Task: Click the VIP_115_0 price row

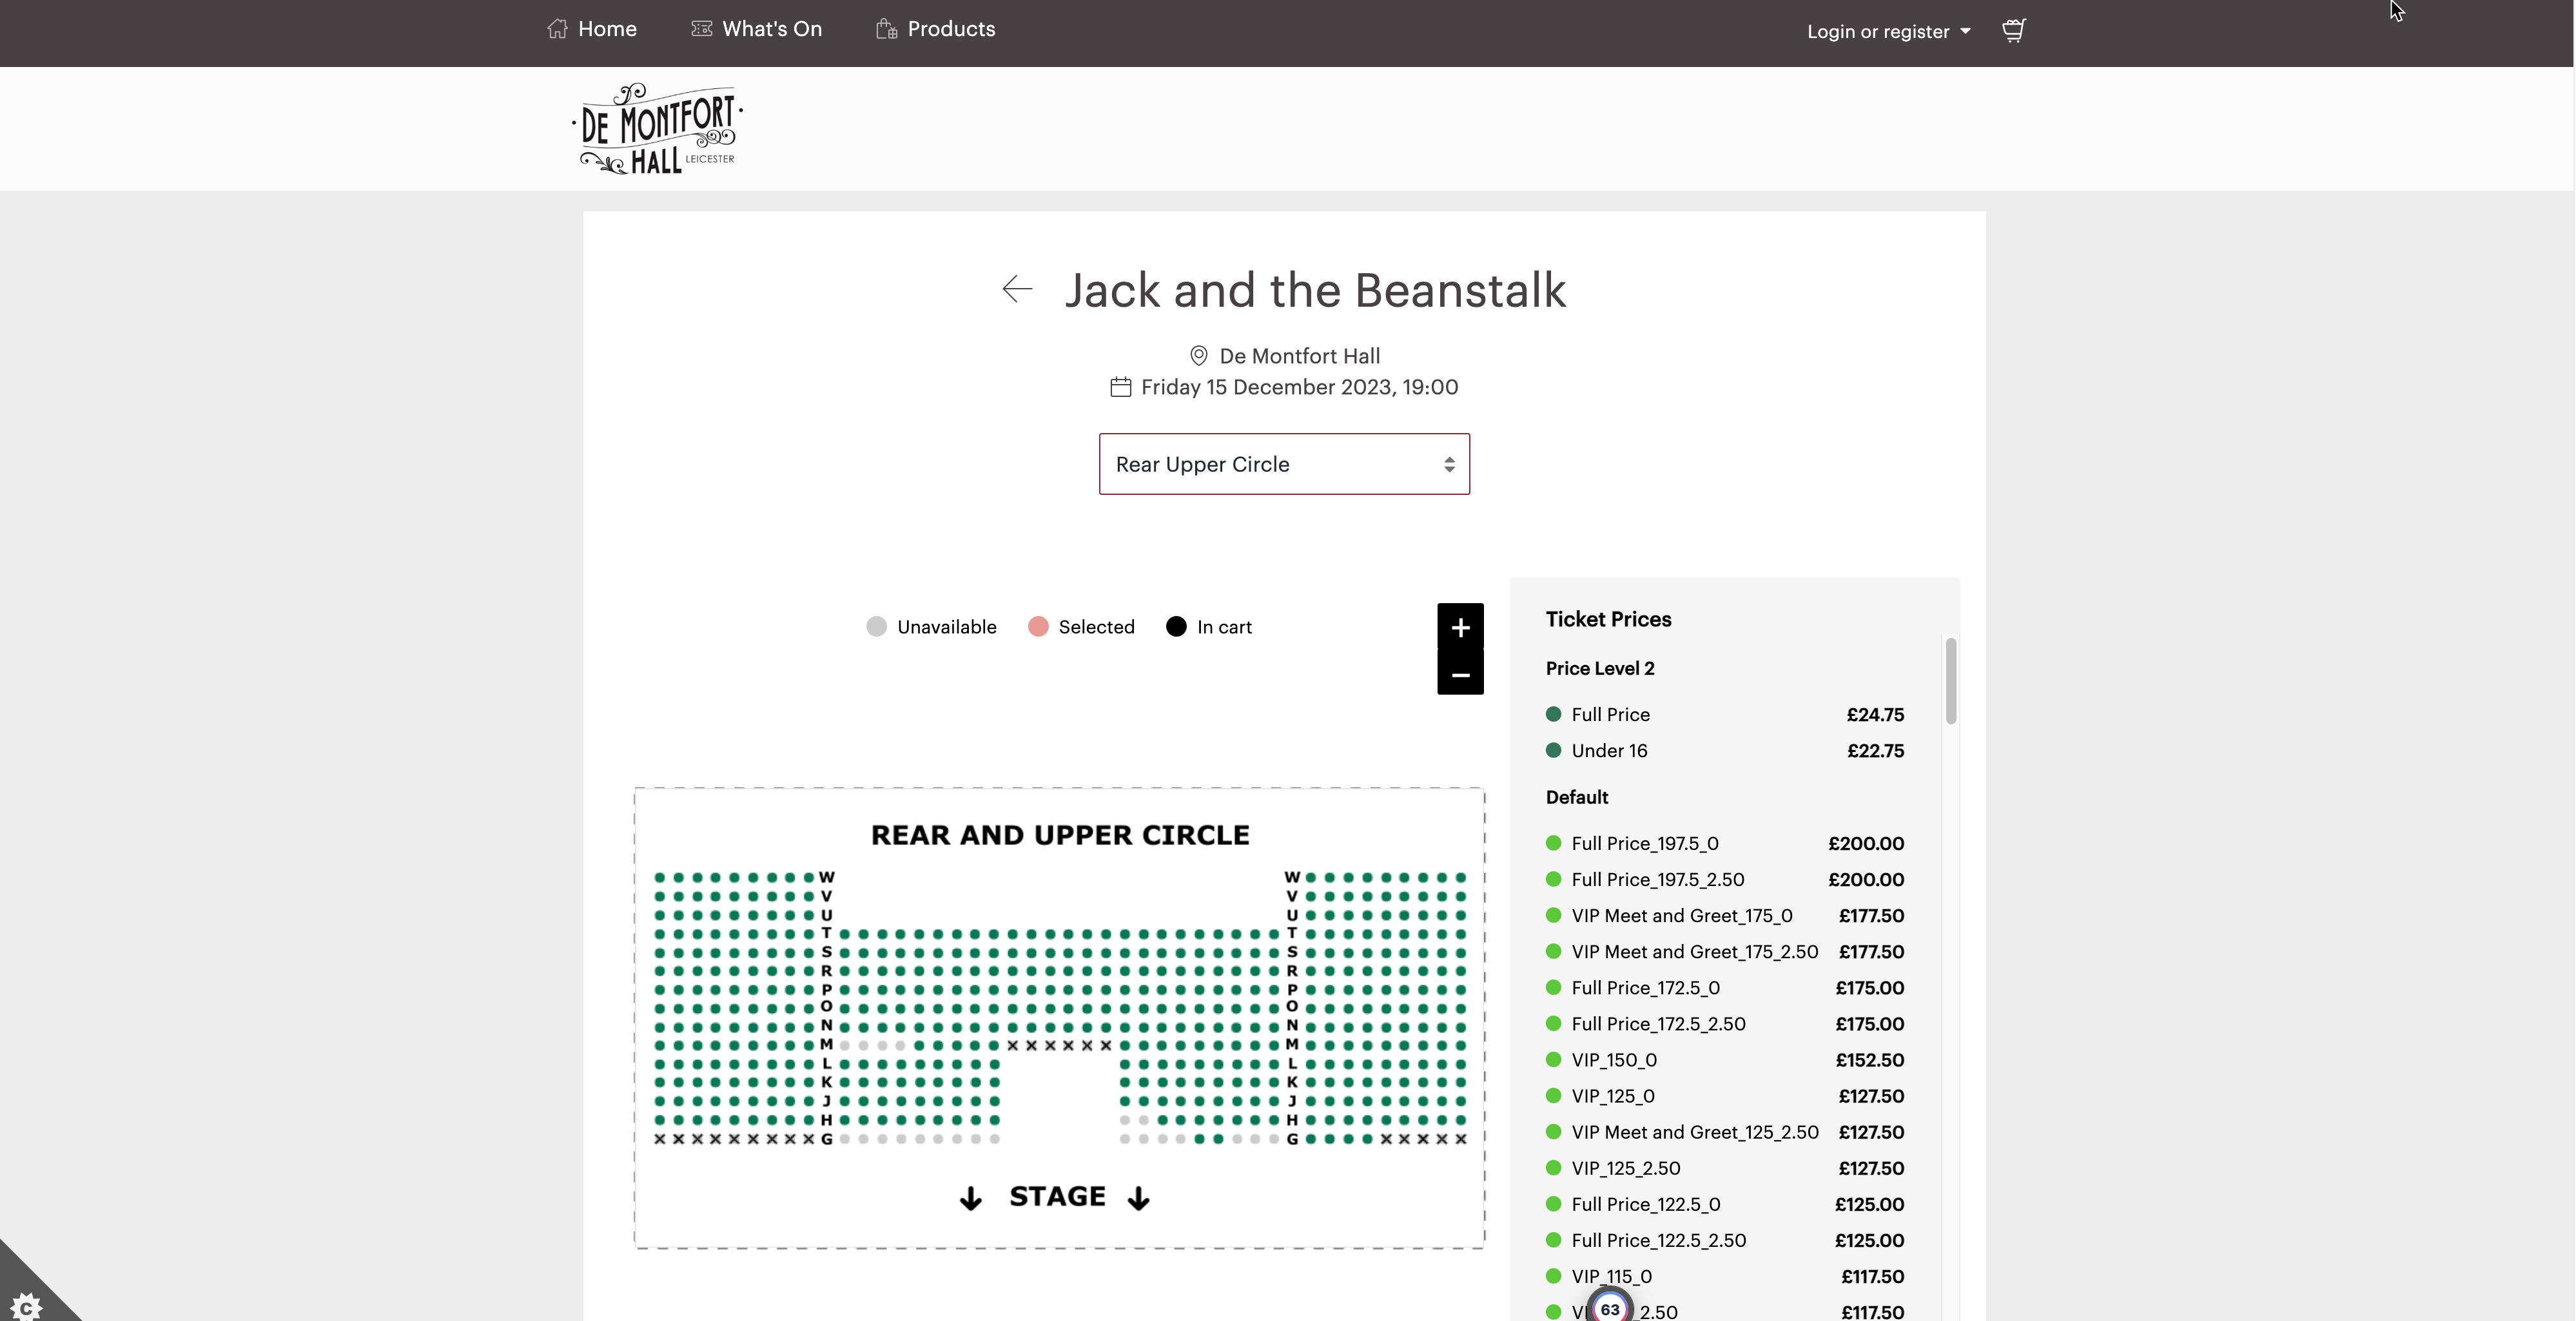Action: click(x=1724, y=1276)
